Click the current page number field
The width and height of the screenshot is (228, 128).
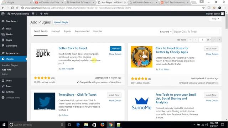(202, 40)
